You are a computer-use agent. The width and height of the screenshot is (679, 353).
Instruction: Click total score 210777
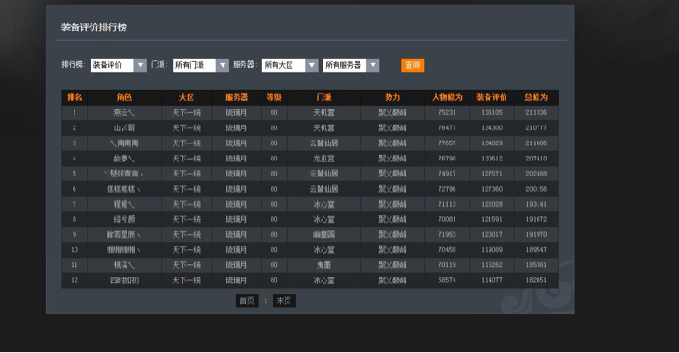point(536,128)
